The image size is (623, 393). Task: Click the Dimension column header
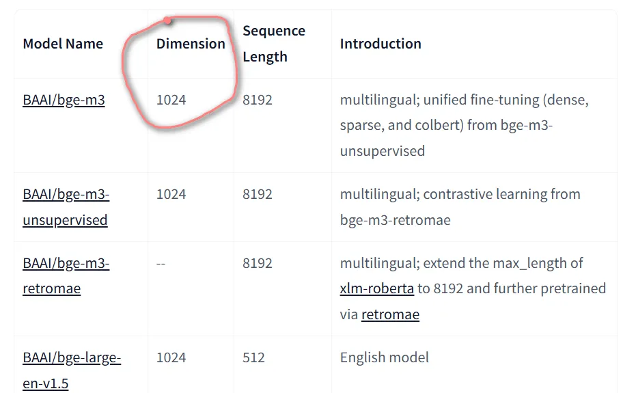point(191,44)
